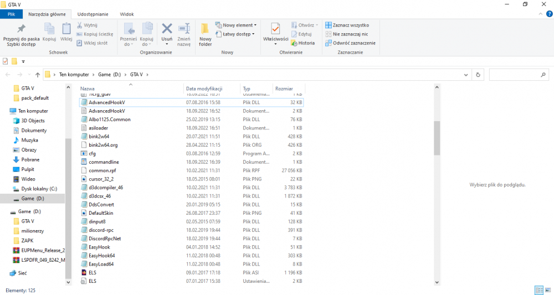554x295 pixels.
Task: Open address bar history dropdown
Action: (x=466, y=75)
